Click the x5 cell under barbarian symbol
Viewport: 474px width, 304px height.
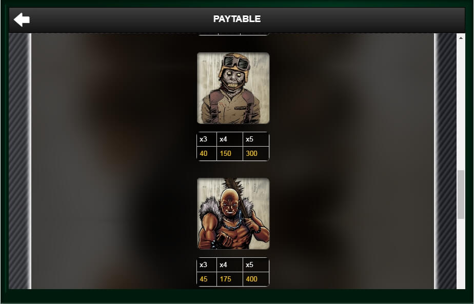tap(256, 265)
